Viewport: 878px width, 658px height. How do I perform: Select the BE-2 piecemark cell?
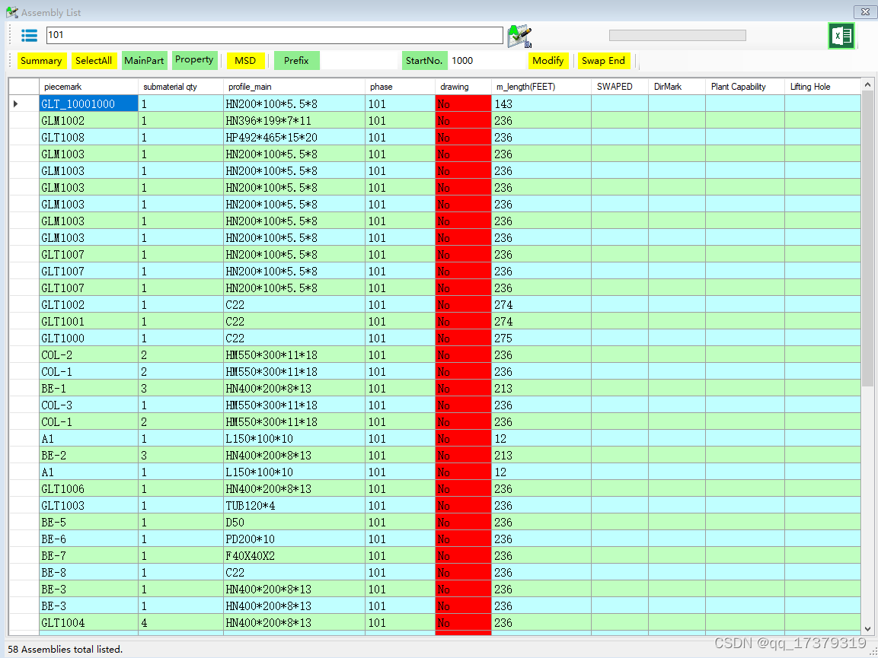pos(88,456)
